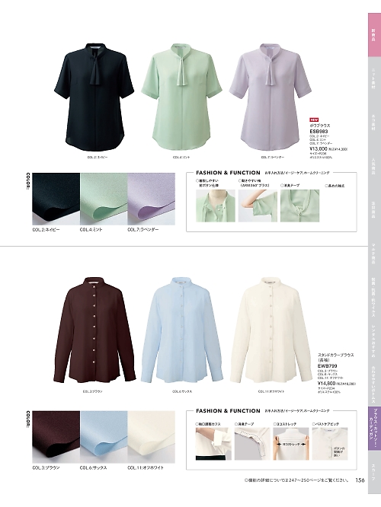Open the ニット素材 side tab
The width and height of the screenshot is (381, 507).
[374, 79]
